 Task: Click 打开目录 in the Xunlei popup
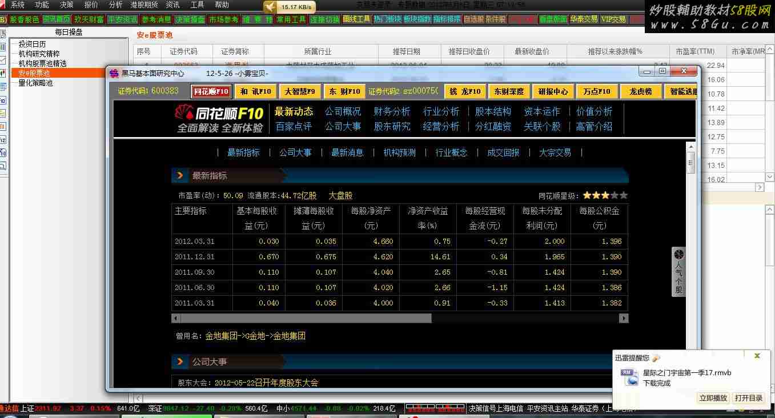coord(749,398)
